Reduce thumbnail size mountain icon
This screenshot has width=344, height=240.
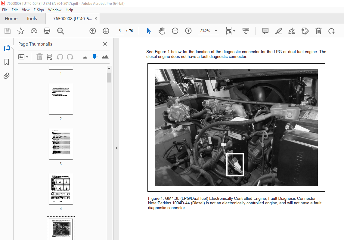85,57
